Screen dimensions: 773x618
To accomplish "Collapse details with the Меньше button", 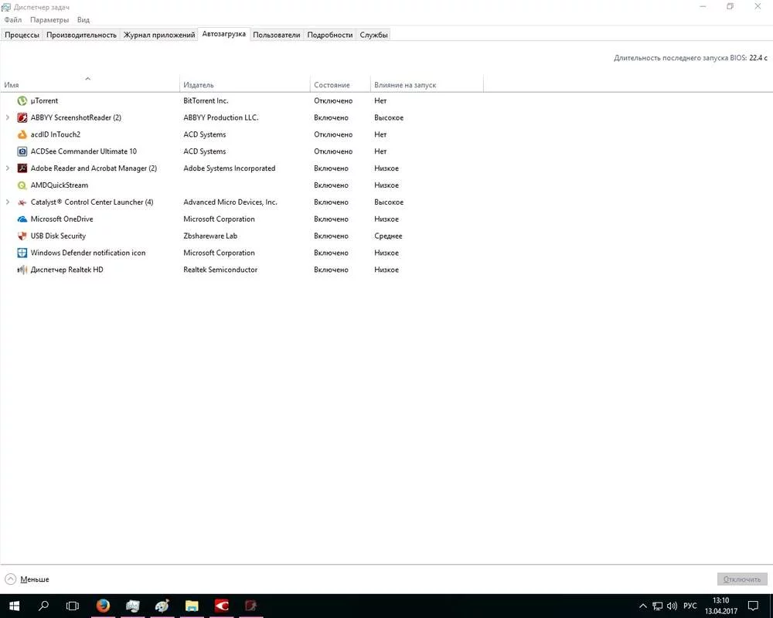I will (x=27, y=579).
